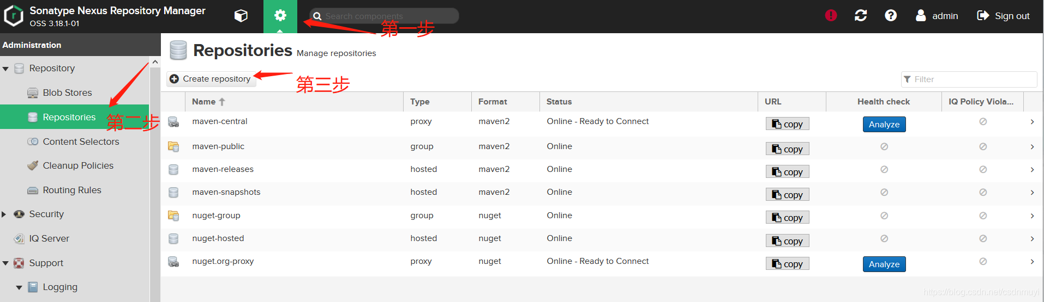
Task: Open the Help question mark icon
Action: [891, 16]
